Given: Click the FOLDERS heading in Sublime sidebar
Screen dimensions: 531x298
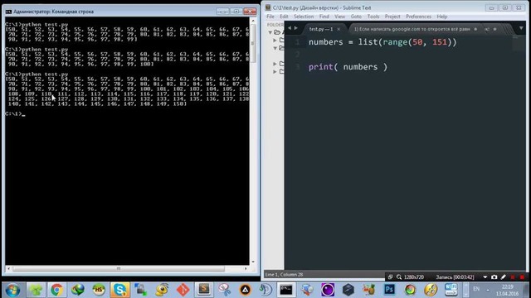Looking at the screenshot, I should [275, 25].
